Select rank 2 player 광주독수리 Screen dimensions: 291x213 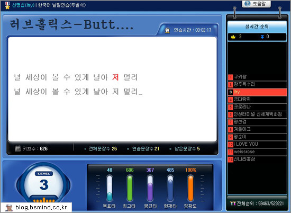[257, 85]
